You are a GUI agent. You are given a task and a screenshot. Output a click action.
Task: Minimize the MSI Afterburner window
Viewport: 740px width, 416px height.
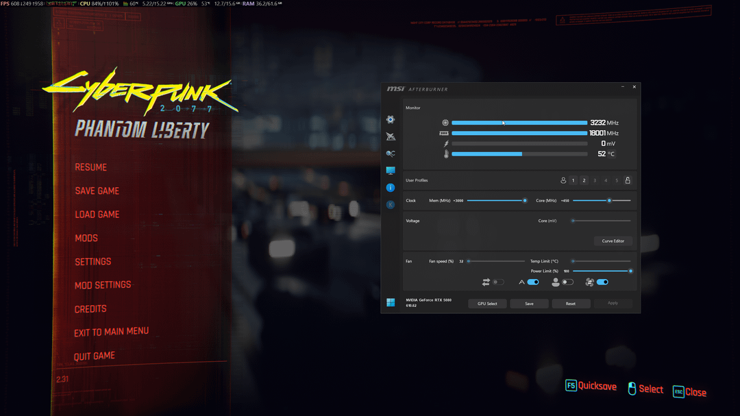(623, 87)
